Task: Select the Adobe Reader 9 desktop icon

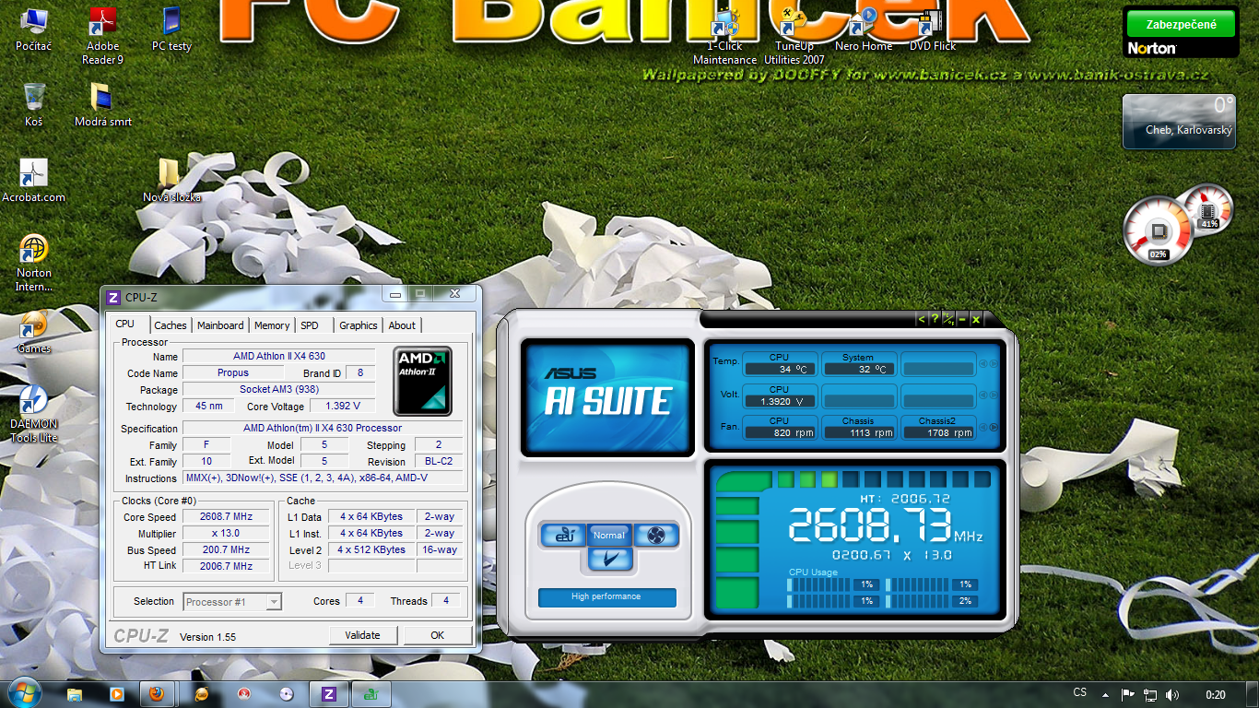Action: click(x=102, y=35)
